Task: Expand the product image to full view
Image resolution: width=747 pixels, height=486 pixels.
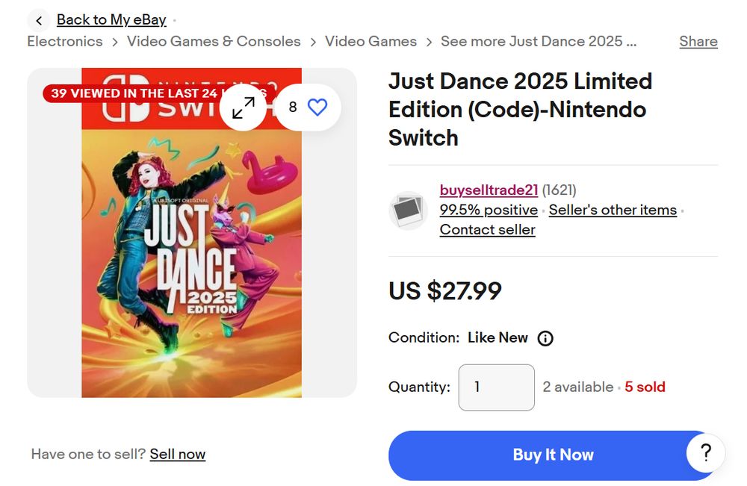Action: (244, 108)
